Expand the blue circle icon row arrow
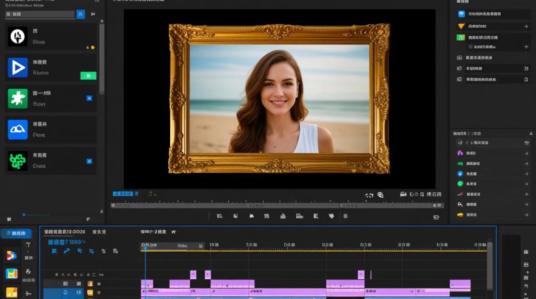 pyautogui.click(x=526, y=174)
